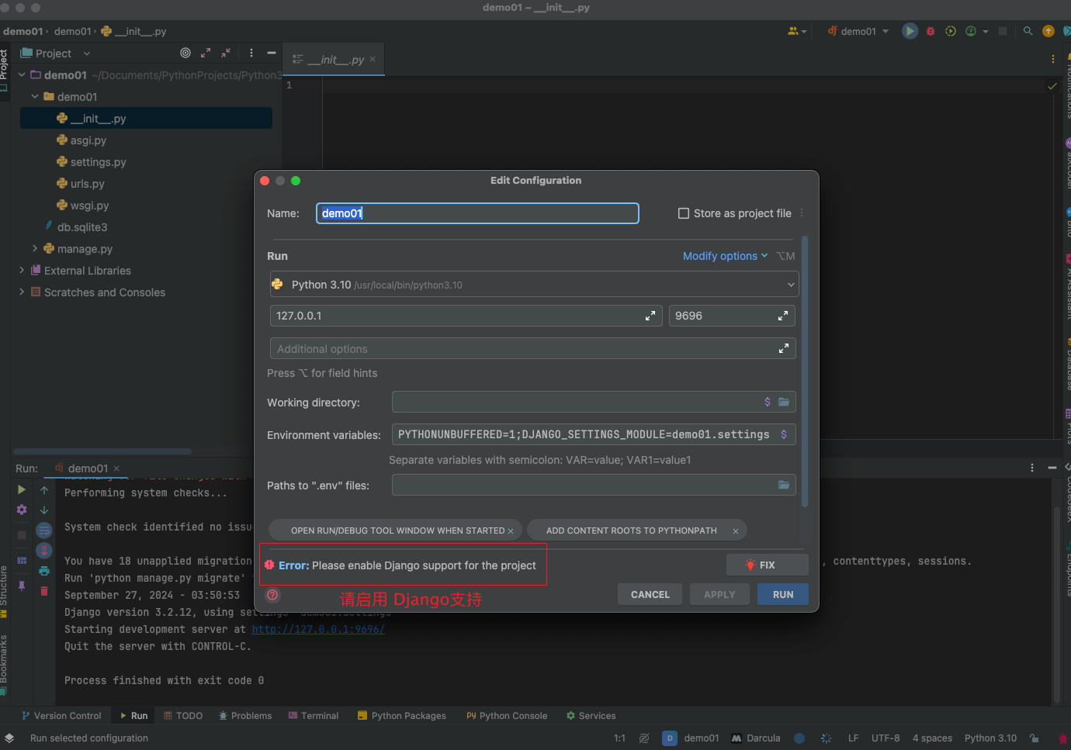Expand all items in the Project panel
This screenshot has width=1071, height=750.
(206, 53)
